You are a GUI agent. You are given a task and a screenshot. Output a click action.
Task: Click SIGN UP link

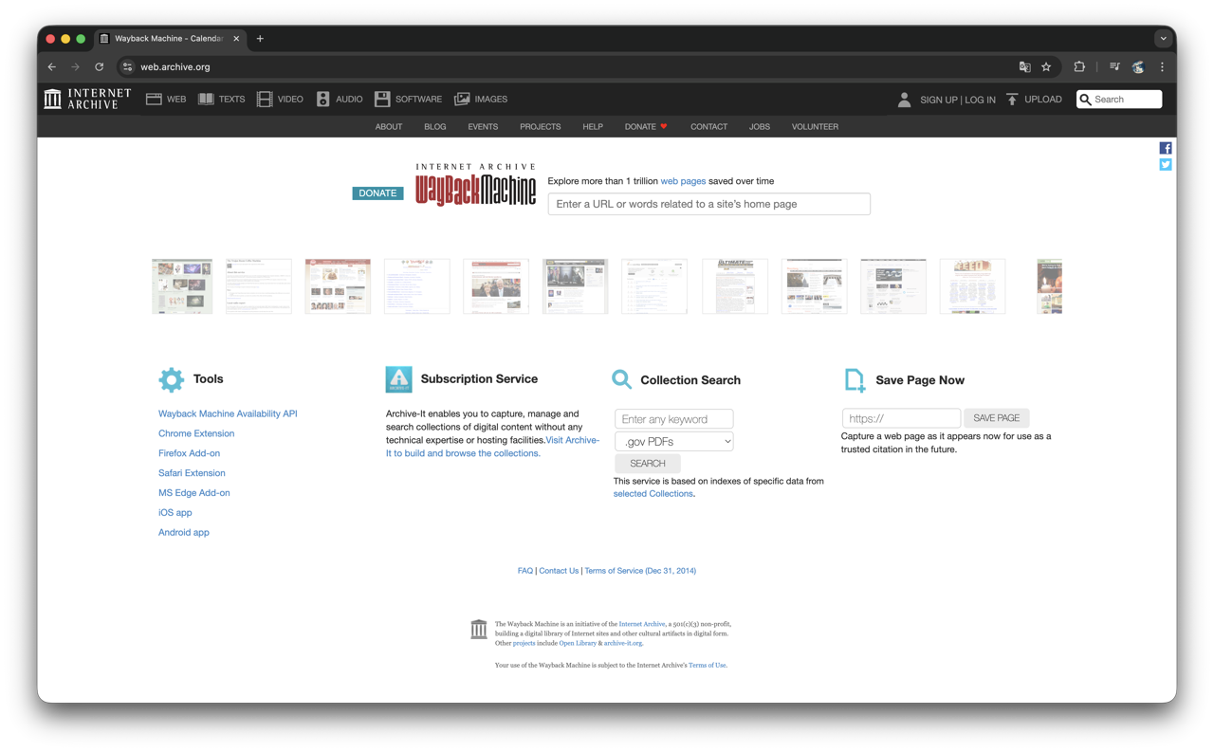pyautogui.click(x=938, y=100)
